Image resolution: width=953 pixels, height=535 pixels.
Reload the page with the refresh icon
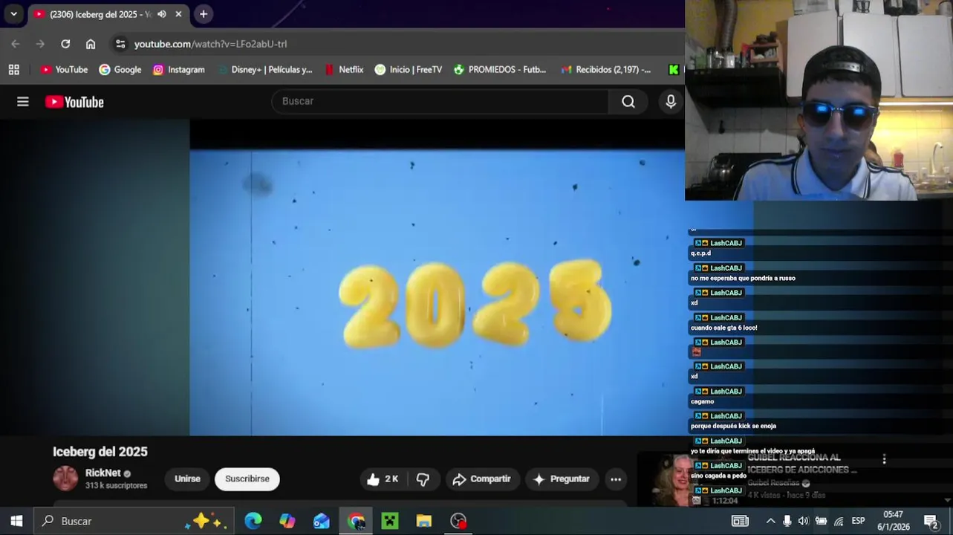point(65,44)
